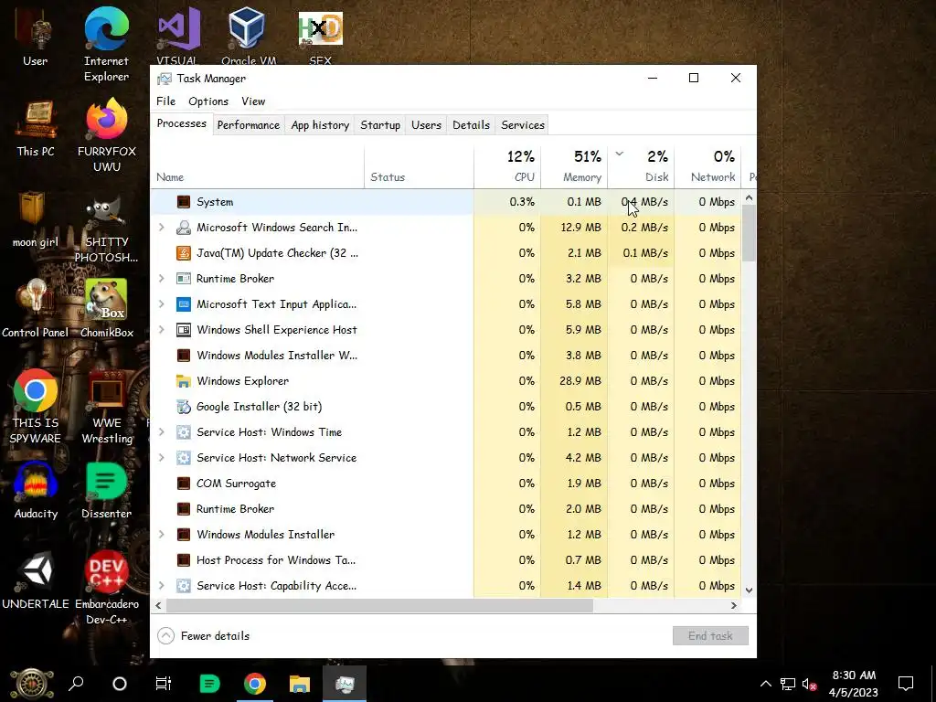
Task: Switch to the Details tab
Action: coord(471,125)
